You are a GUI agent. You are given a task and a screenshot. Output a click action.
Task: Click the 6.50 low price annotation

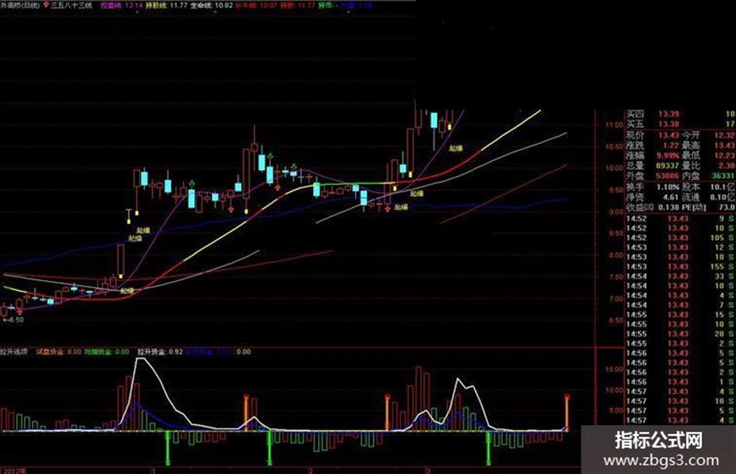point(13,320)
